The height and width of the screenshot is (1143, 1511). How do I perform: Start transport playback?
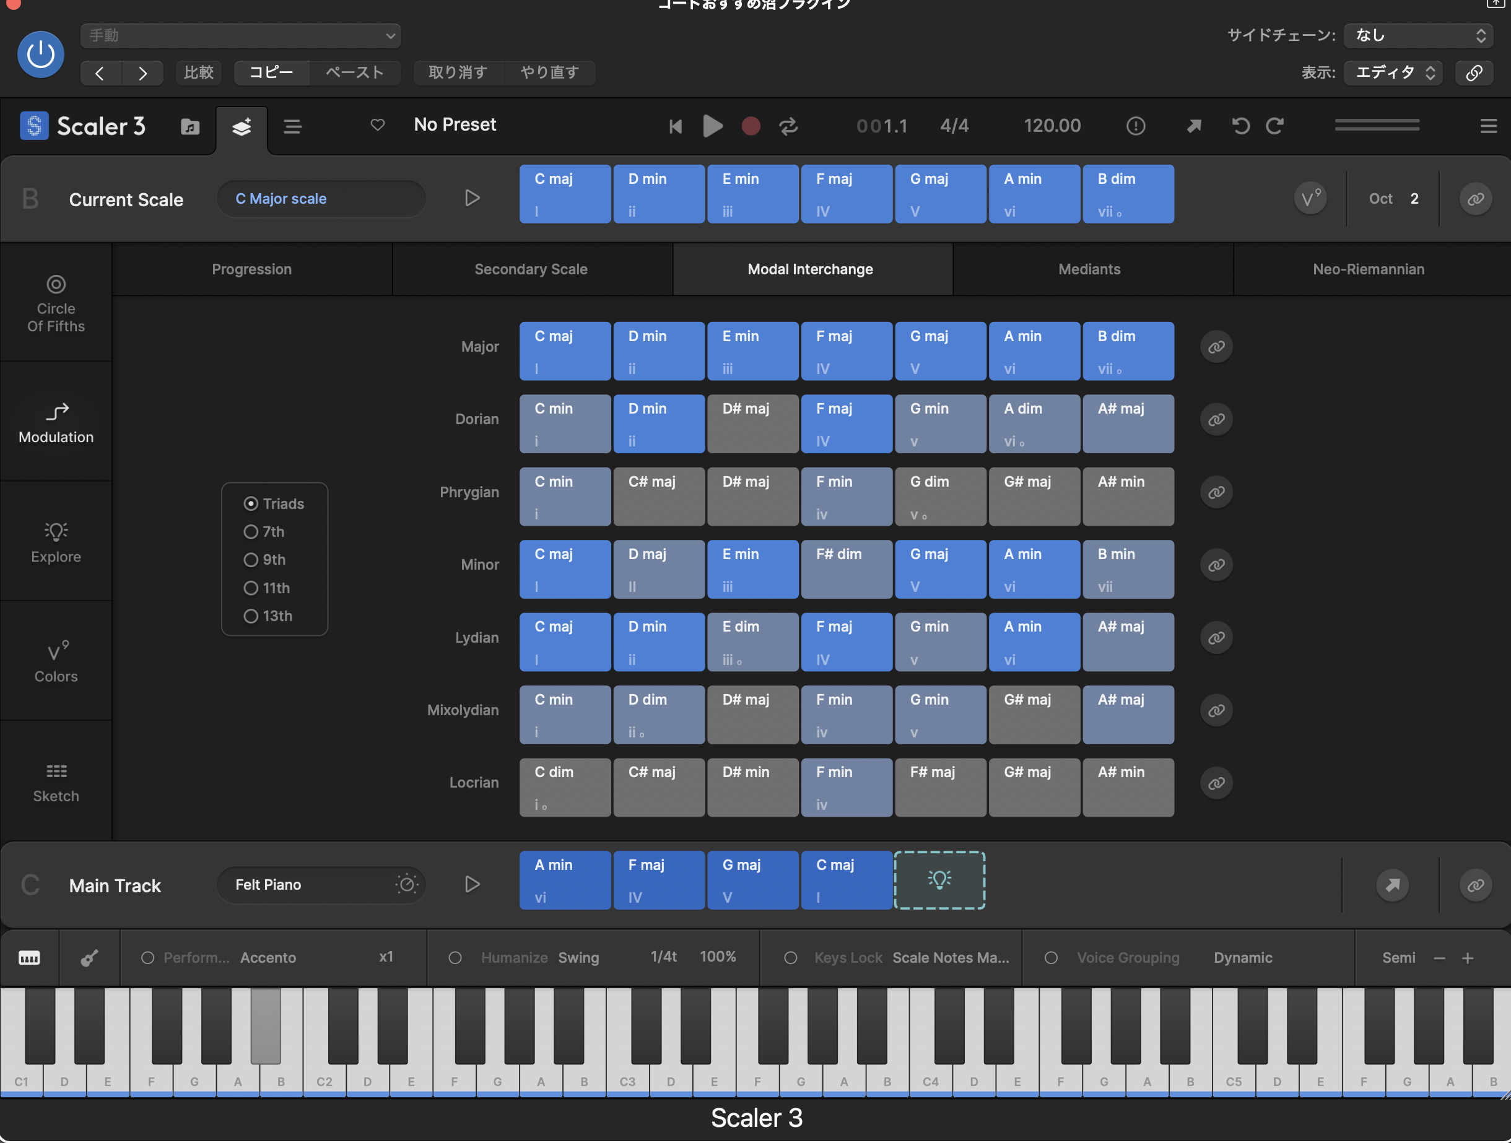pyautogui.click(x=713, y=126)
